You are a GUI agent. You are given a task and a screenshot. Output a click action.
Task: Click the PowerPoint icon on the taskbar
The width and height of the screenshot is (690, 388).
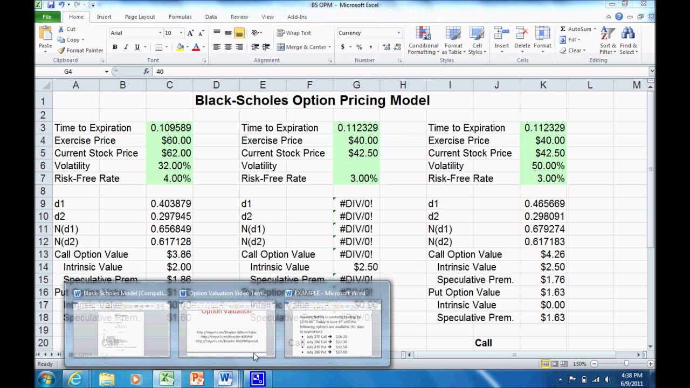pyautogui.click(x=197, y=379)
